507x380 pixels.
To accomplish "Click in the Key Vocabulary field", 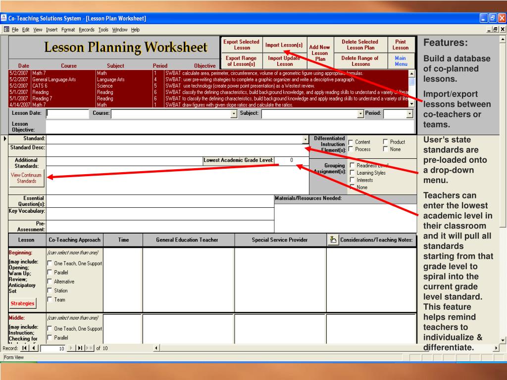I will pos(160,214).
